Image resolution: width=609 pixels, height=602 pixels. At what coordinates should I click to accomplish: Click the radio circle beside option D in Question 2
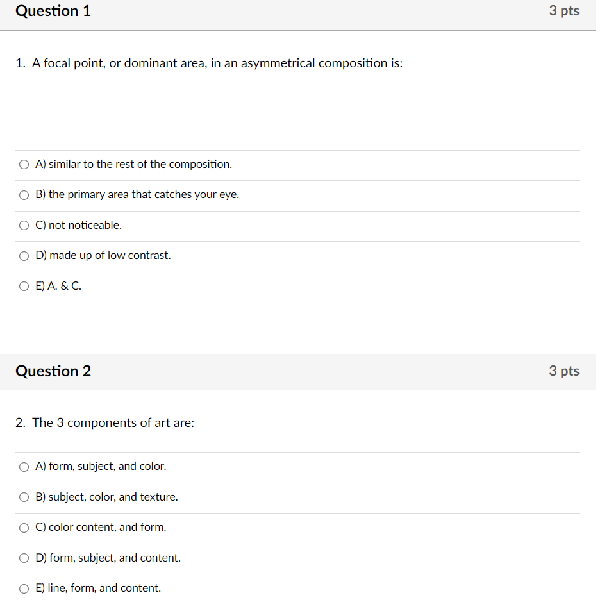pos(24,558)
